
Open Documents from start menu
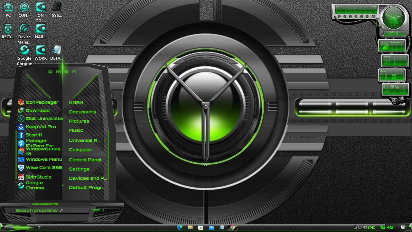[x=83, y=112]
